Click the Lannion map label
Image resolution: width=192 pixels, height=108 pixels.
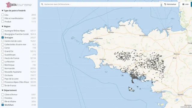[122, 25]
